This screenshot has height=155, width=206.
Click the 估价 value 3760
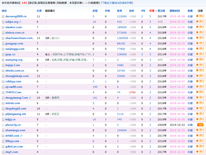pos(132,92)
